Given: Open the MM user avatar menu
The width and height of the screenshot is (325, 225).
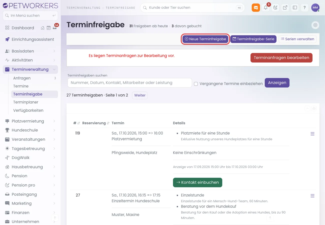Looking at the screenshot, I should click(315, 7).
